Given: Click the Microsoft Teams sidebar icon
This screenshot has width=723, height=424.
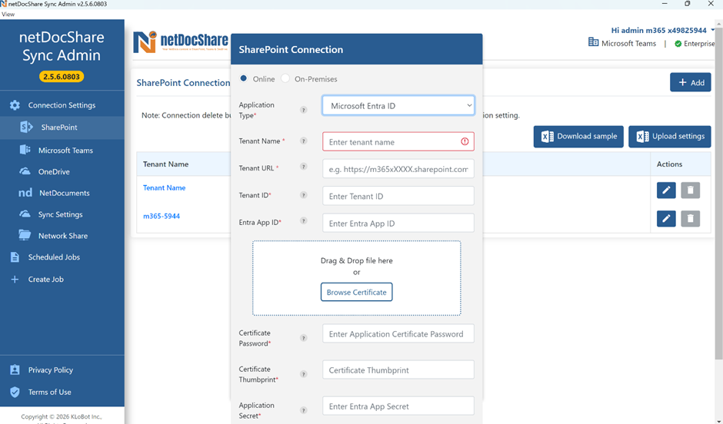Looking at the screenshot, I should point(25,150).
